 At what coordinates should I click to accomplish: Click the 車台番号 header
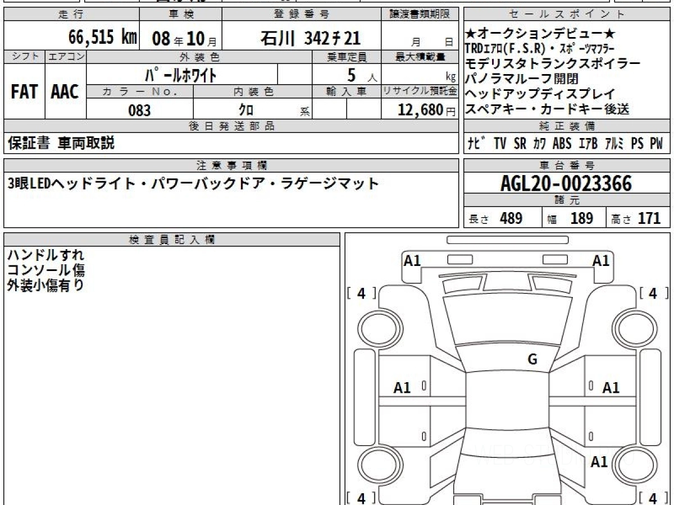point(567,166)
